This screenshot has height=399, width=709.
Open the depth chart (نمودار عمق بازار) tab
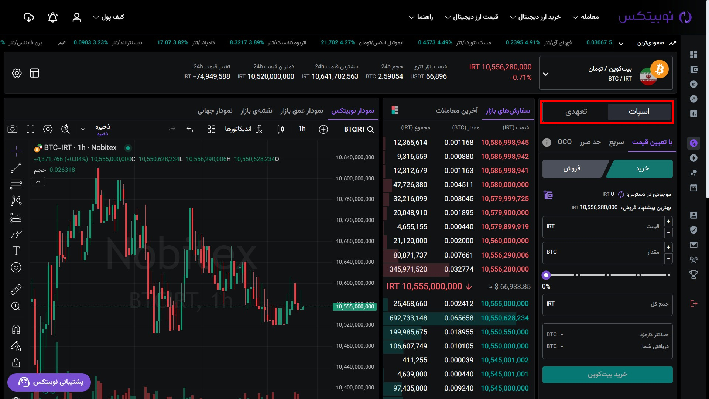coord(302,110)
